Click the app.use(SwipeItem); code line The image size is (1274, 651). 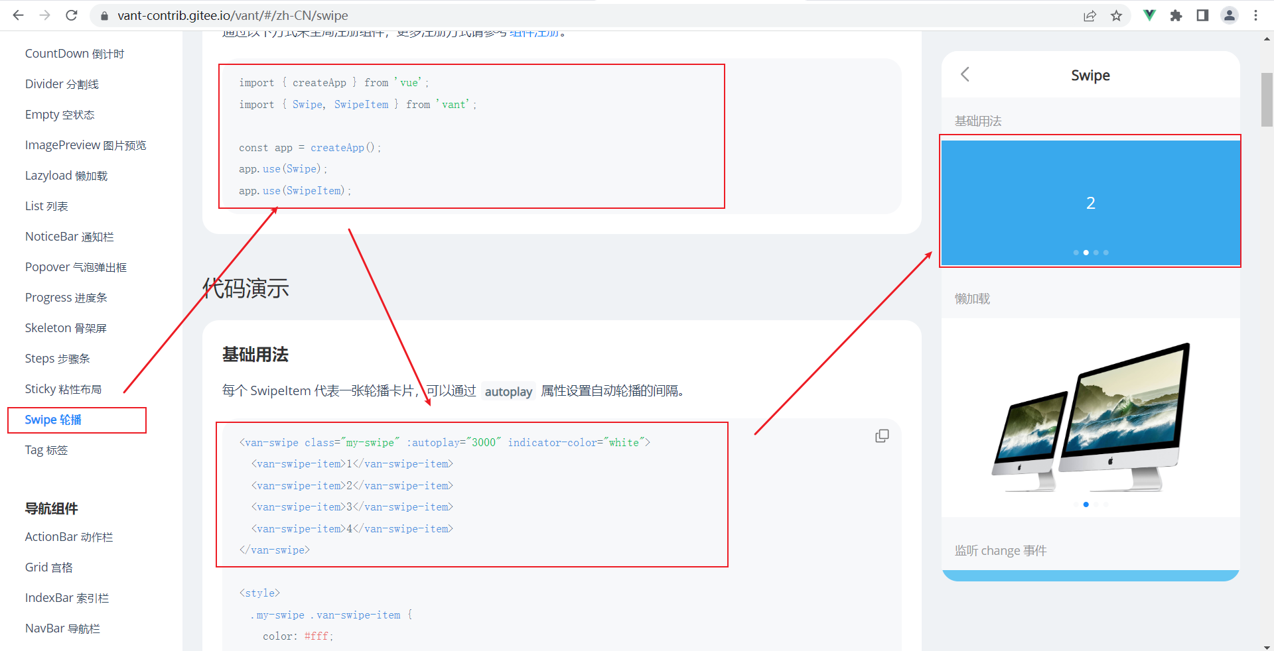tap(295, 191)
